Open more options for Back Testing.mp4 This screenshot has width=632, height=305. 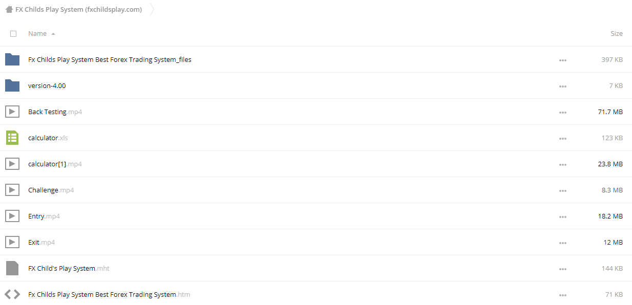click(x=563, y=112)
